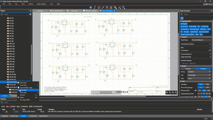
Task: Open the Library dropdown
Action: pos(199,72)
